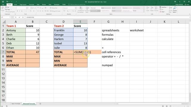Image resolution: width=191 pixels, height=107 pixels.
Task: Click the vertical scrollbar
Action: (190, 61)
